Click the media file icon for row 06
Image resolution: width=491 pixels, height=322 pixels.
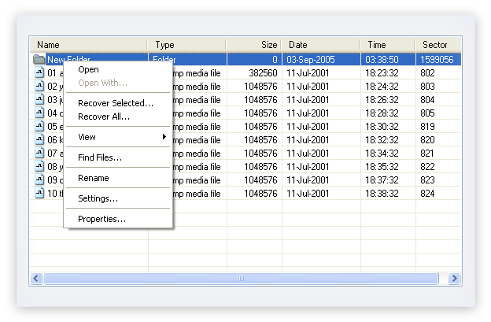pos(39,139)
